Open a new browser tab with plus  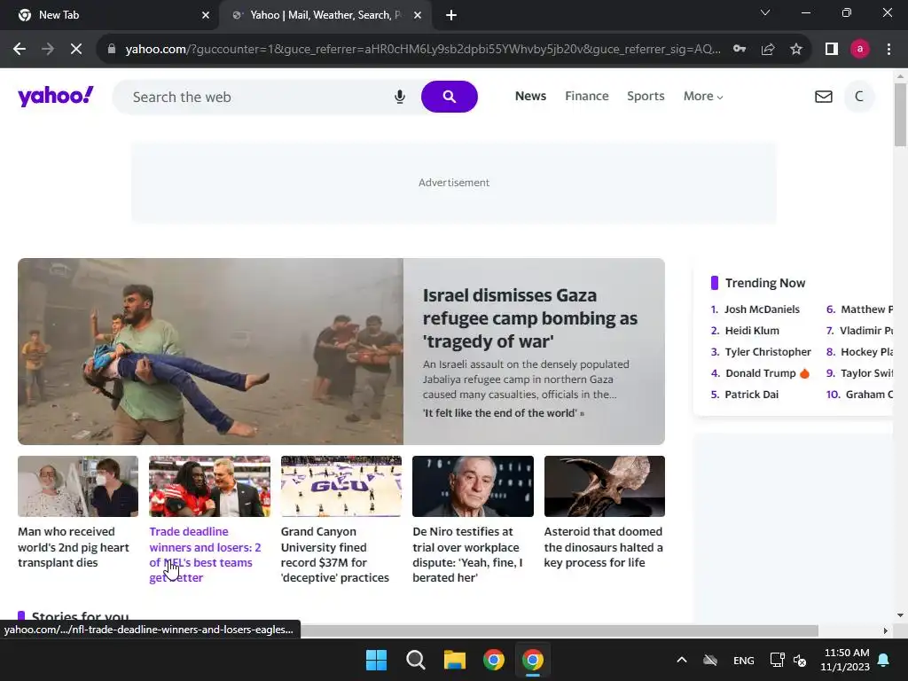(451, 16)
